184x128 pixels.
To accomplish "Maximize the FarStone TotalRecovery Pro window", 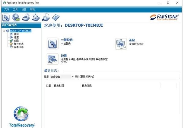I will click(x=168, y=3).
